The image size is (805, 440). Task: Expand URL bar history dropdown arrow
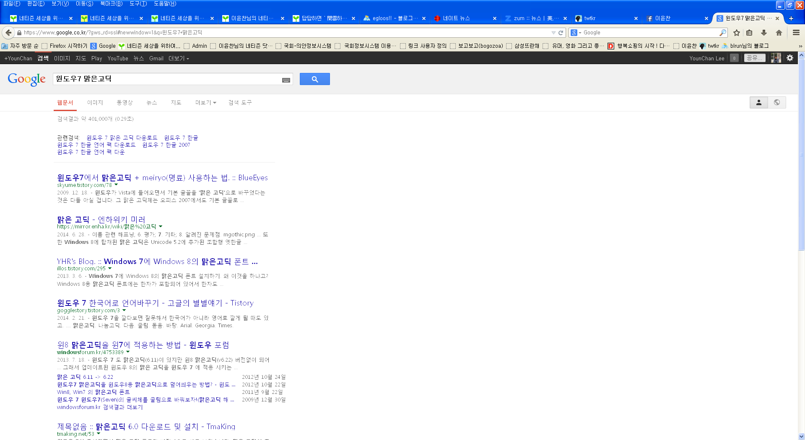[x=553, y=33]
